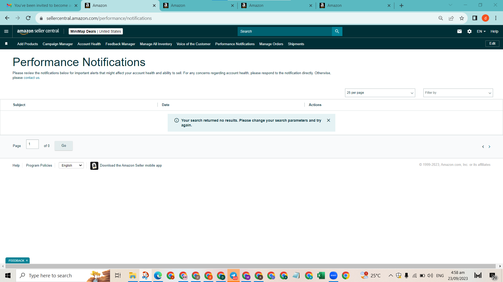Open the 25 per page dropdown
Screen dimensions: 503x282
pos(380,93)
